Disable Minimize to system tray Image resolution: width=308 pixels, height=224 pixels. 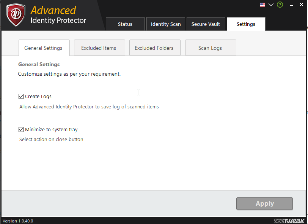(21, 129)
